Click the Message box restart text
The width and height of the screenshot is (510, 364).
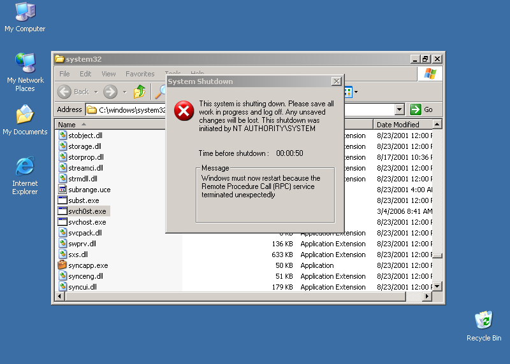pyautogui.click(x=261, y=186)
